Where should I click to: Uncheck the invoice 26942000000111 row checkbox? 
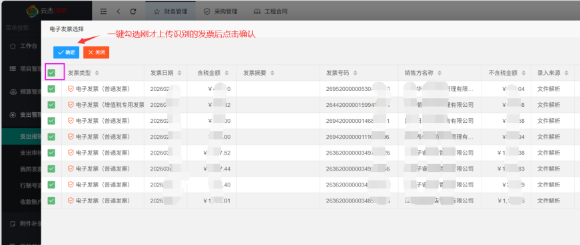[x=51, y=137]
